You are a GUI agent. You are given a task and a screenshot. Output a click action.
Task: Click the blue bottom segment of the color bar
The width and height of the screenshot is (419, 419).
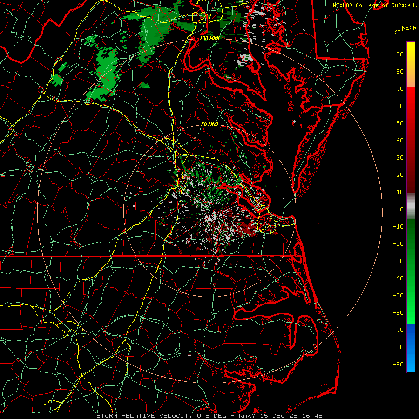(x=411, y=348)
